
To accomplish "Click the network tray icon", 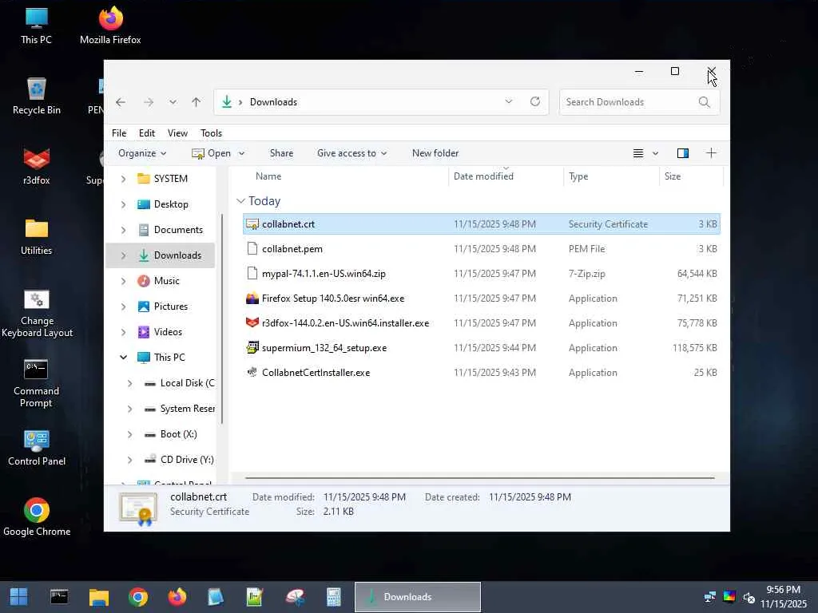I will (x=710, y=597).
